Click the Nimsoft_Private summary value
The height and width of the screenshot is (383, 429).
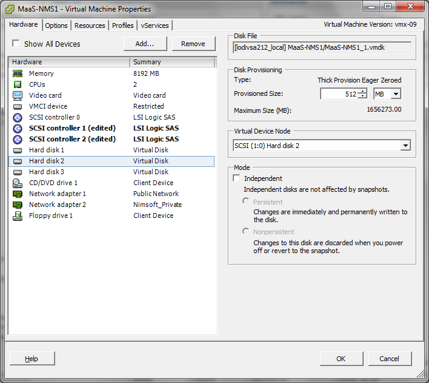pos(158,205)
